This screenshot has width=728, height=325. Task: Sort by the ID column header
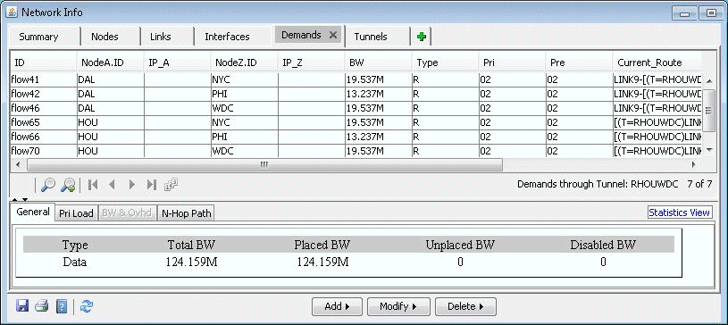click(44, 62)
